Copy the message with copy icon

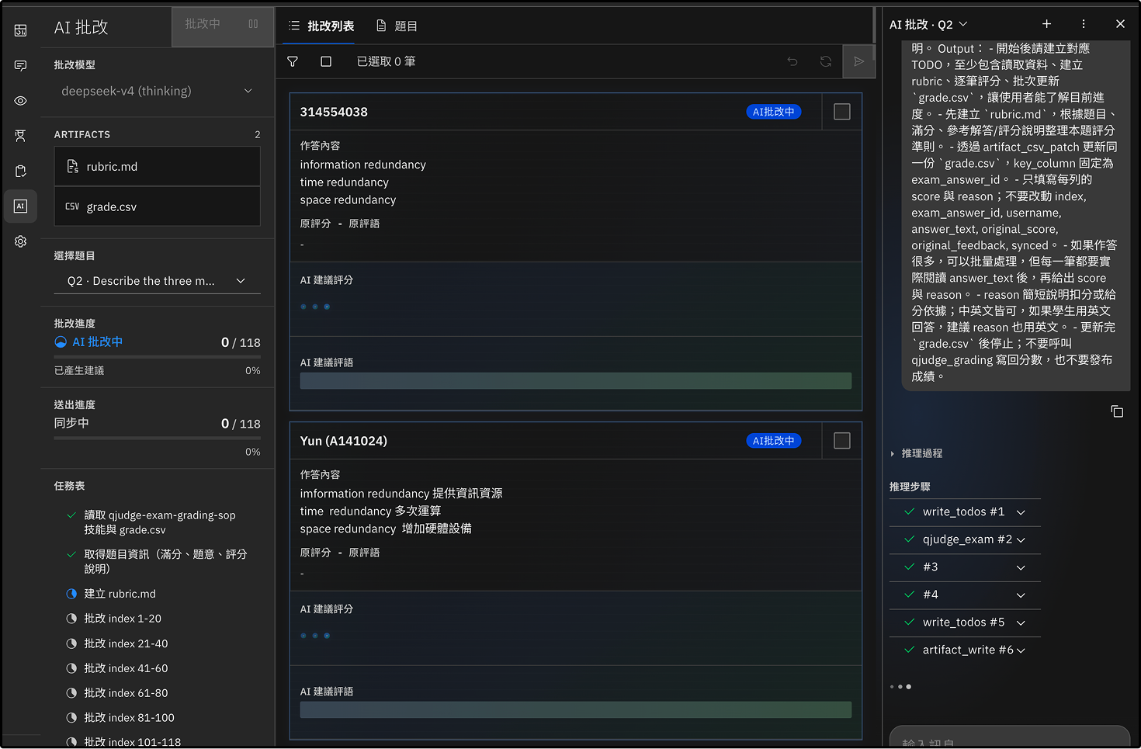[1117, 411]
